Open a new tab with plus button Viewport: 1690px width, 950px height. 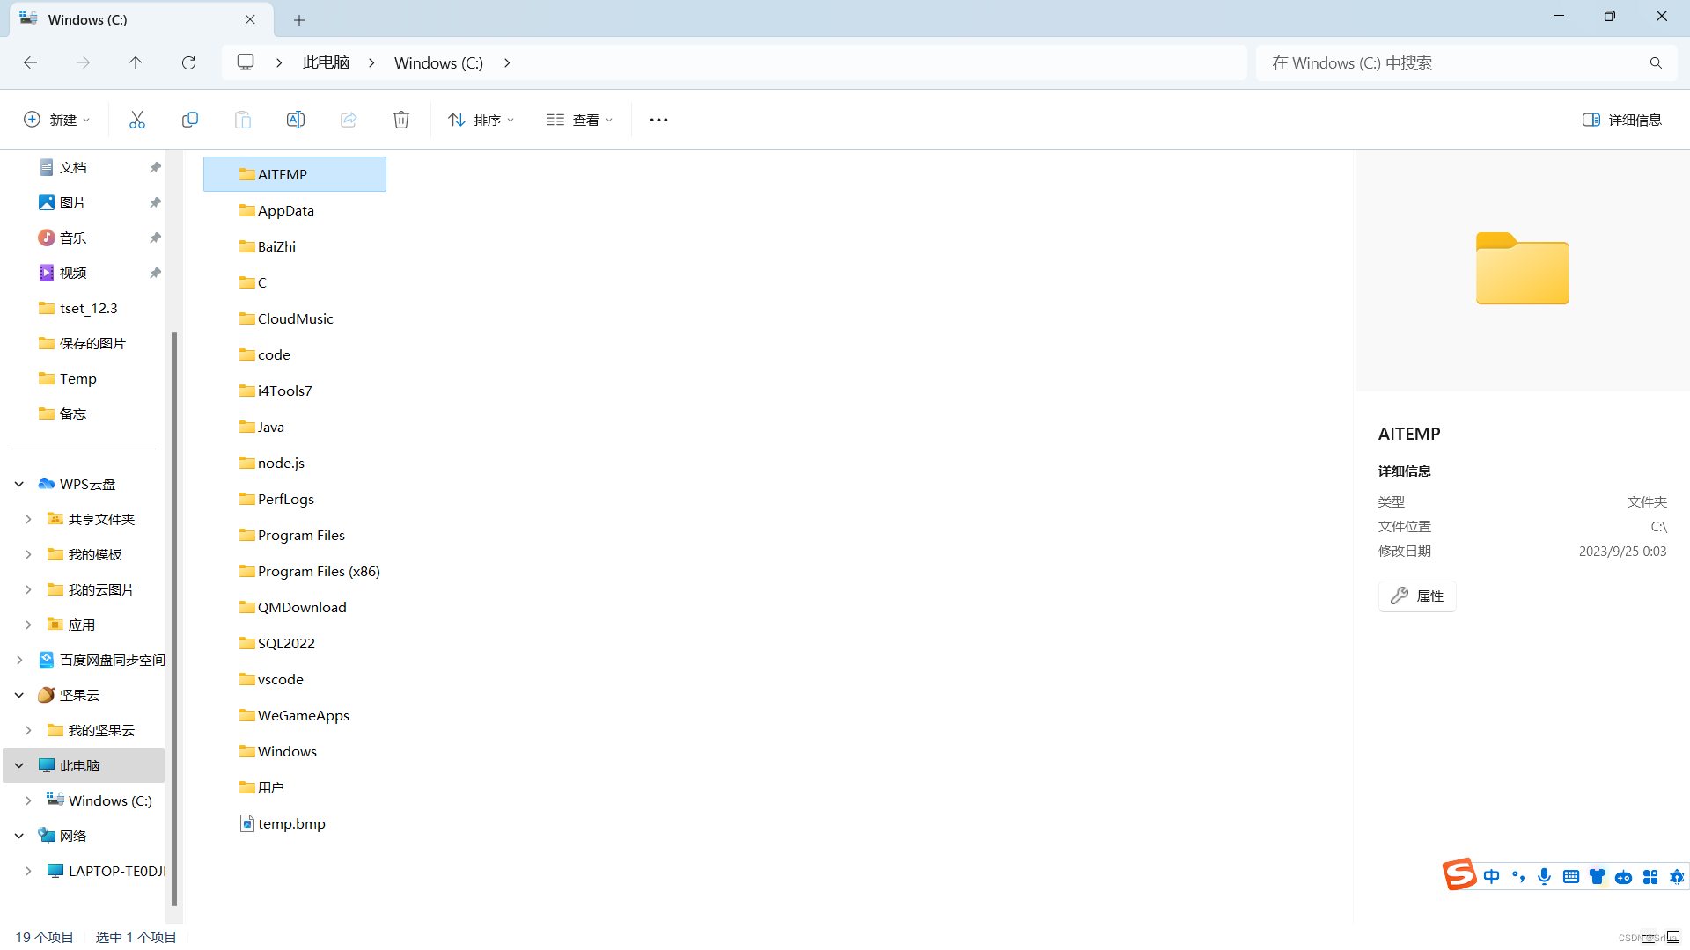299,19
